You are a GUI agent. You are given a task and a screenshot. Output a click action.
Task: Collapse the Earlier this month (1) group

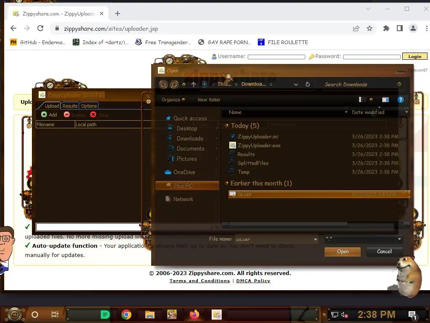coord(226,183)
